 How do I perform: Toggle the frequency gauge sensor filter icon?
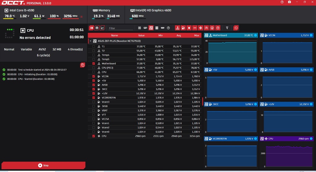(x=206, y=28)
